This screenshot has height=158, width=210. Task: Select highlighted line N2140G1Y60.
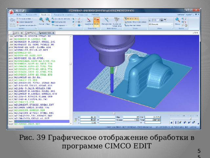pyautogui.click(x=42, y=121)
